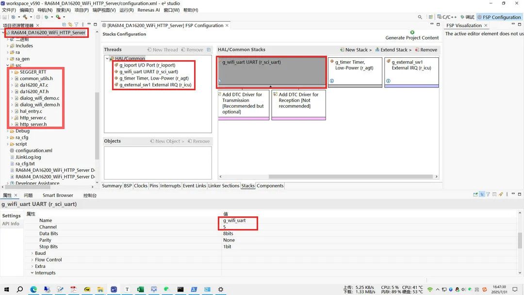524x295 pixels.
Task: Open the Renesas AI menu
Action: [x=149, y=10]
